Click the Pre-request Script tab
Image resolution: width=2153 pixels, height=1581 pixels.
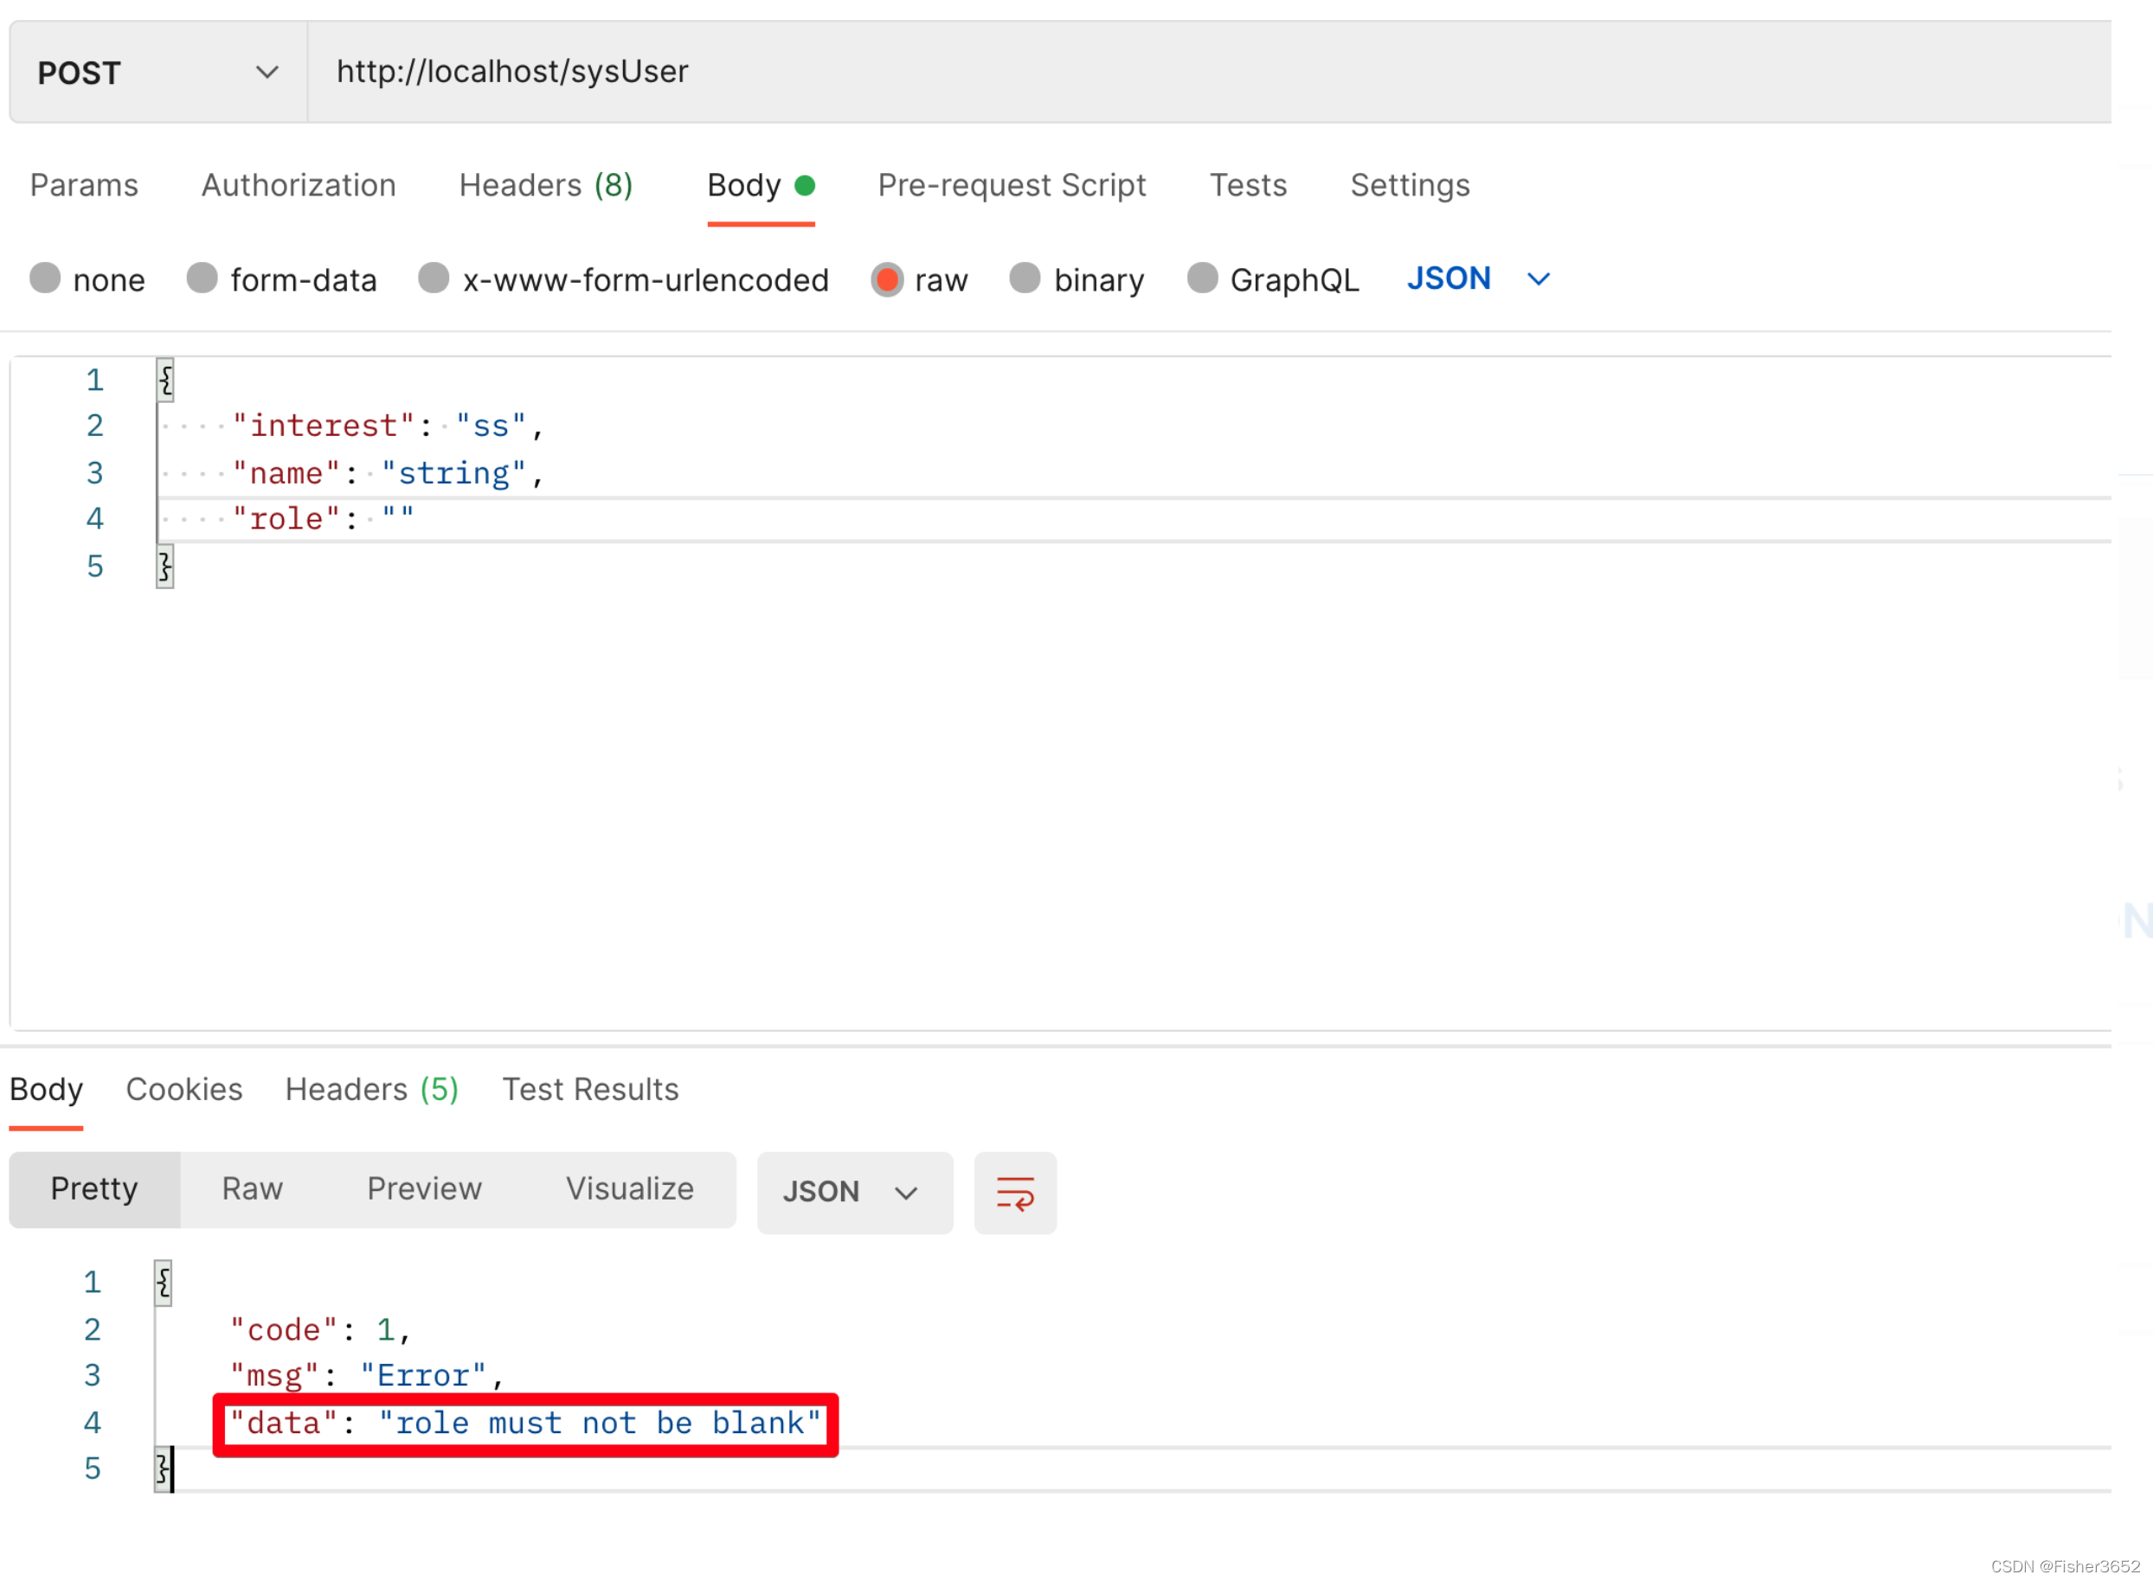(1010, 185)
